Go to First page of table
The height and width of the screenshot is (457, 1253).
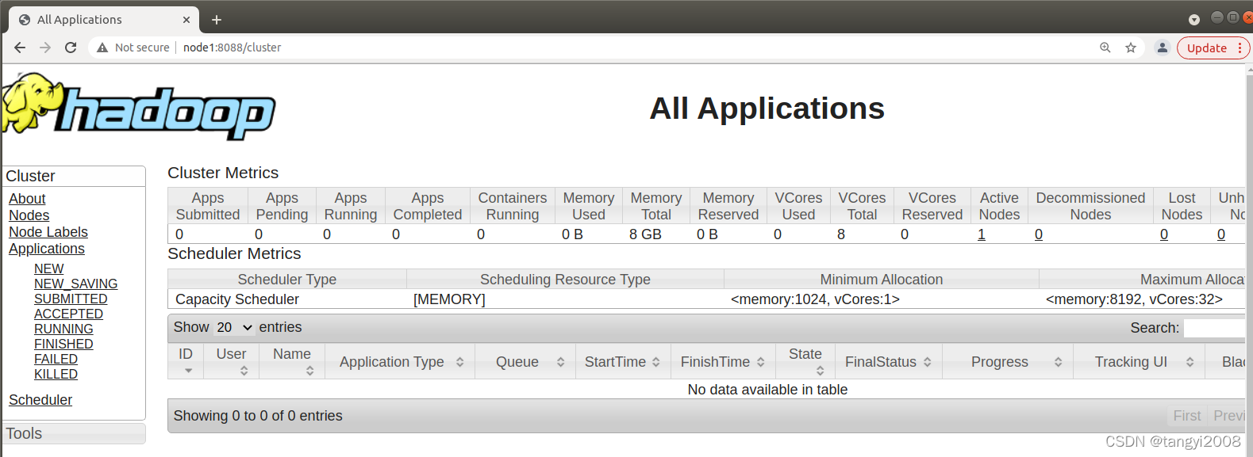point(1187,416)
